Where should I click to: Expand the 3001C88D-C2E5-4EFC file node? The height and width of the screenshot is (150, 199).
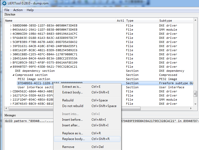coord(11,54)
